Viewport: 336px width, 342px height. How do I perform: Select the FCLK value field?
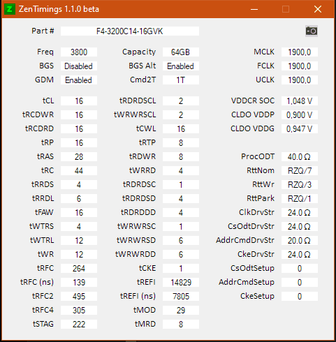click(x=300, y=66)
